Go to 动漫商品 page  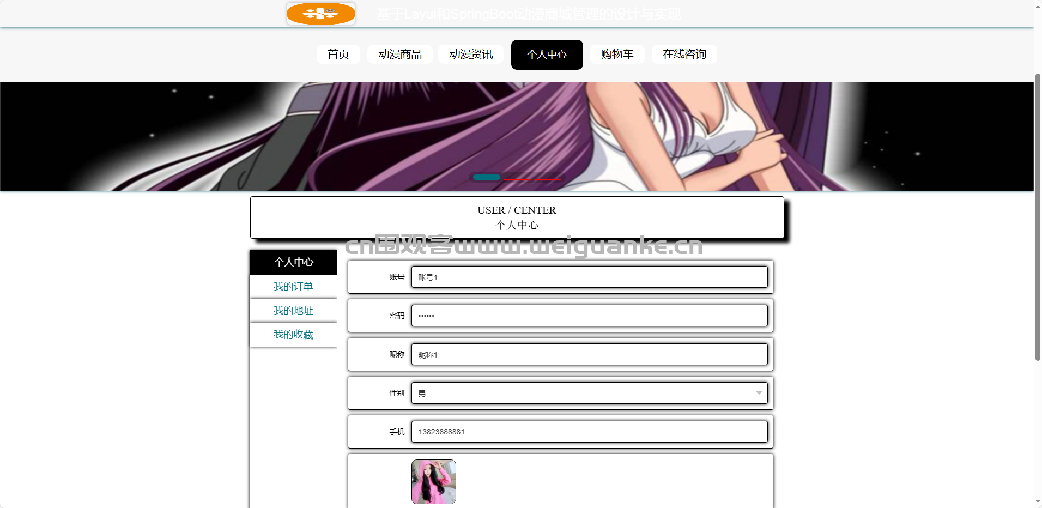point(400,55)
